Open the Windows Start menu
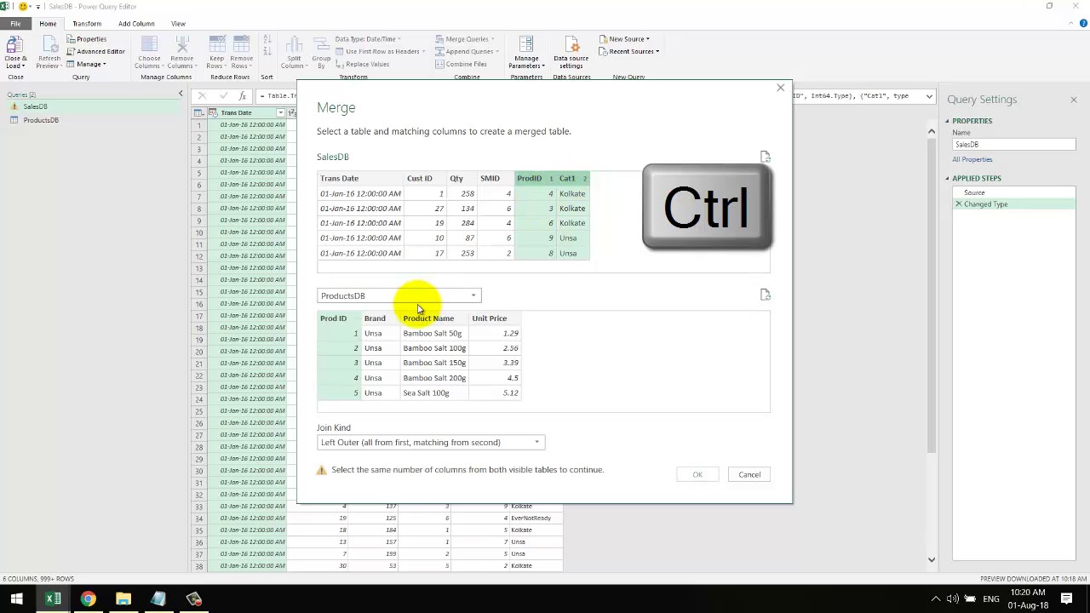 [x=16, y=599]
